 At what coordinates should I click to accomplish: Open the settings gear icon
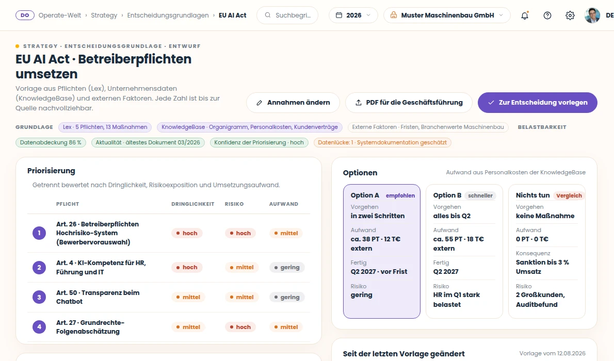(570, 15)
